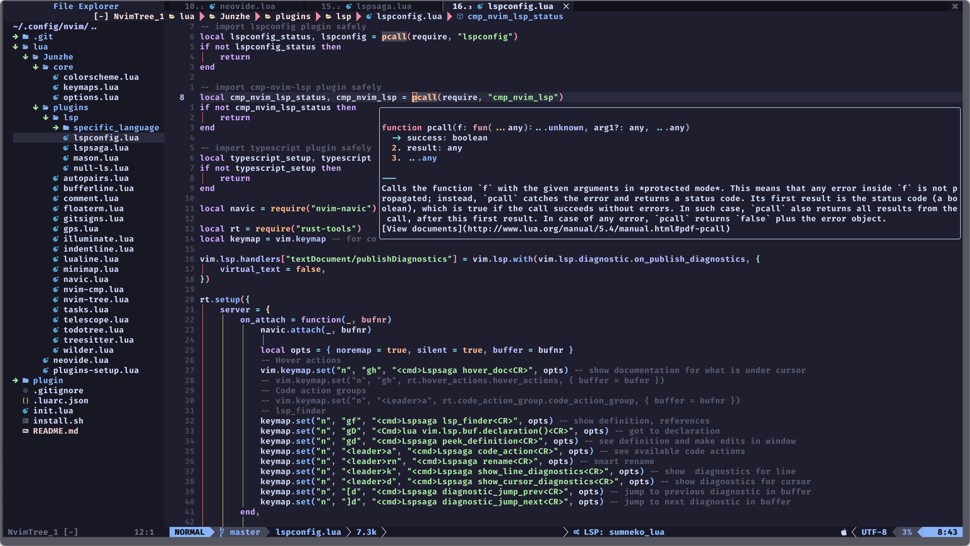Click the git branch icon before master
The height and width of the screenshot is (546, 970).
(x=222, y=532)
